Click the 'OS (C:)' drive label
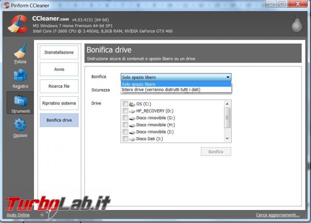Viewport: 311px width, 223px height. click(144, 104)
